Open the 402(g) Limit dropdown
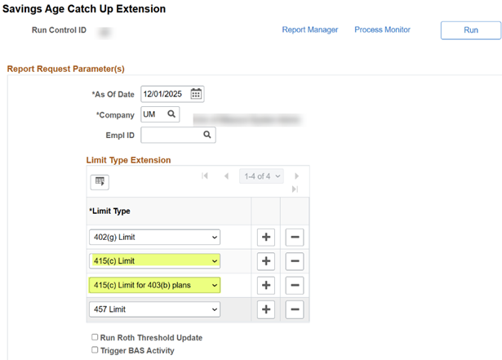This screenshot has height=360, width=502. pyautogui.click(x=154, y=238)
